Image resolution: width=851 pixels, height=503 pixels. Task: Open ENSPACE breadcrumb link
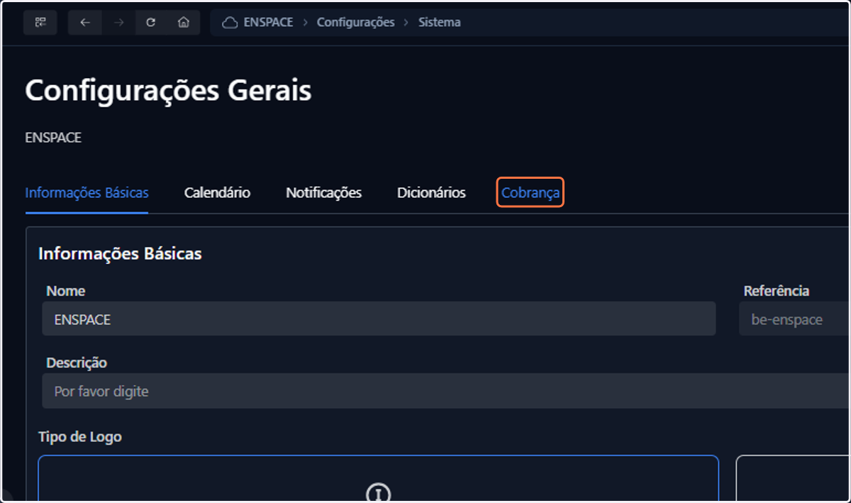click(268, 22)
